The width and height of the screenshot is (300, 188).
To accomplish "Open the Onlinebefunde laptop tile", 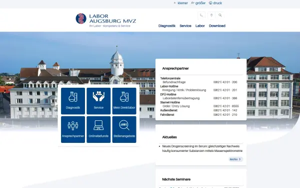I will point(98,129).
